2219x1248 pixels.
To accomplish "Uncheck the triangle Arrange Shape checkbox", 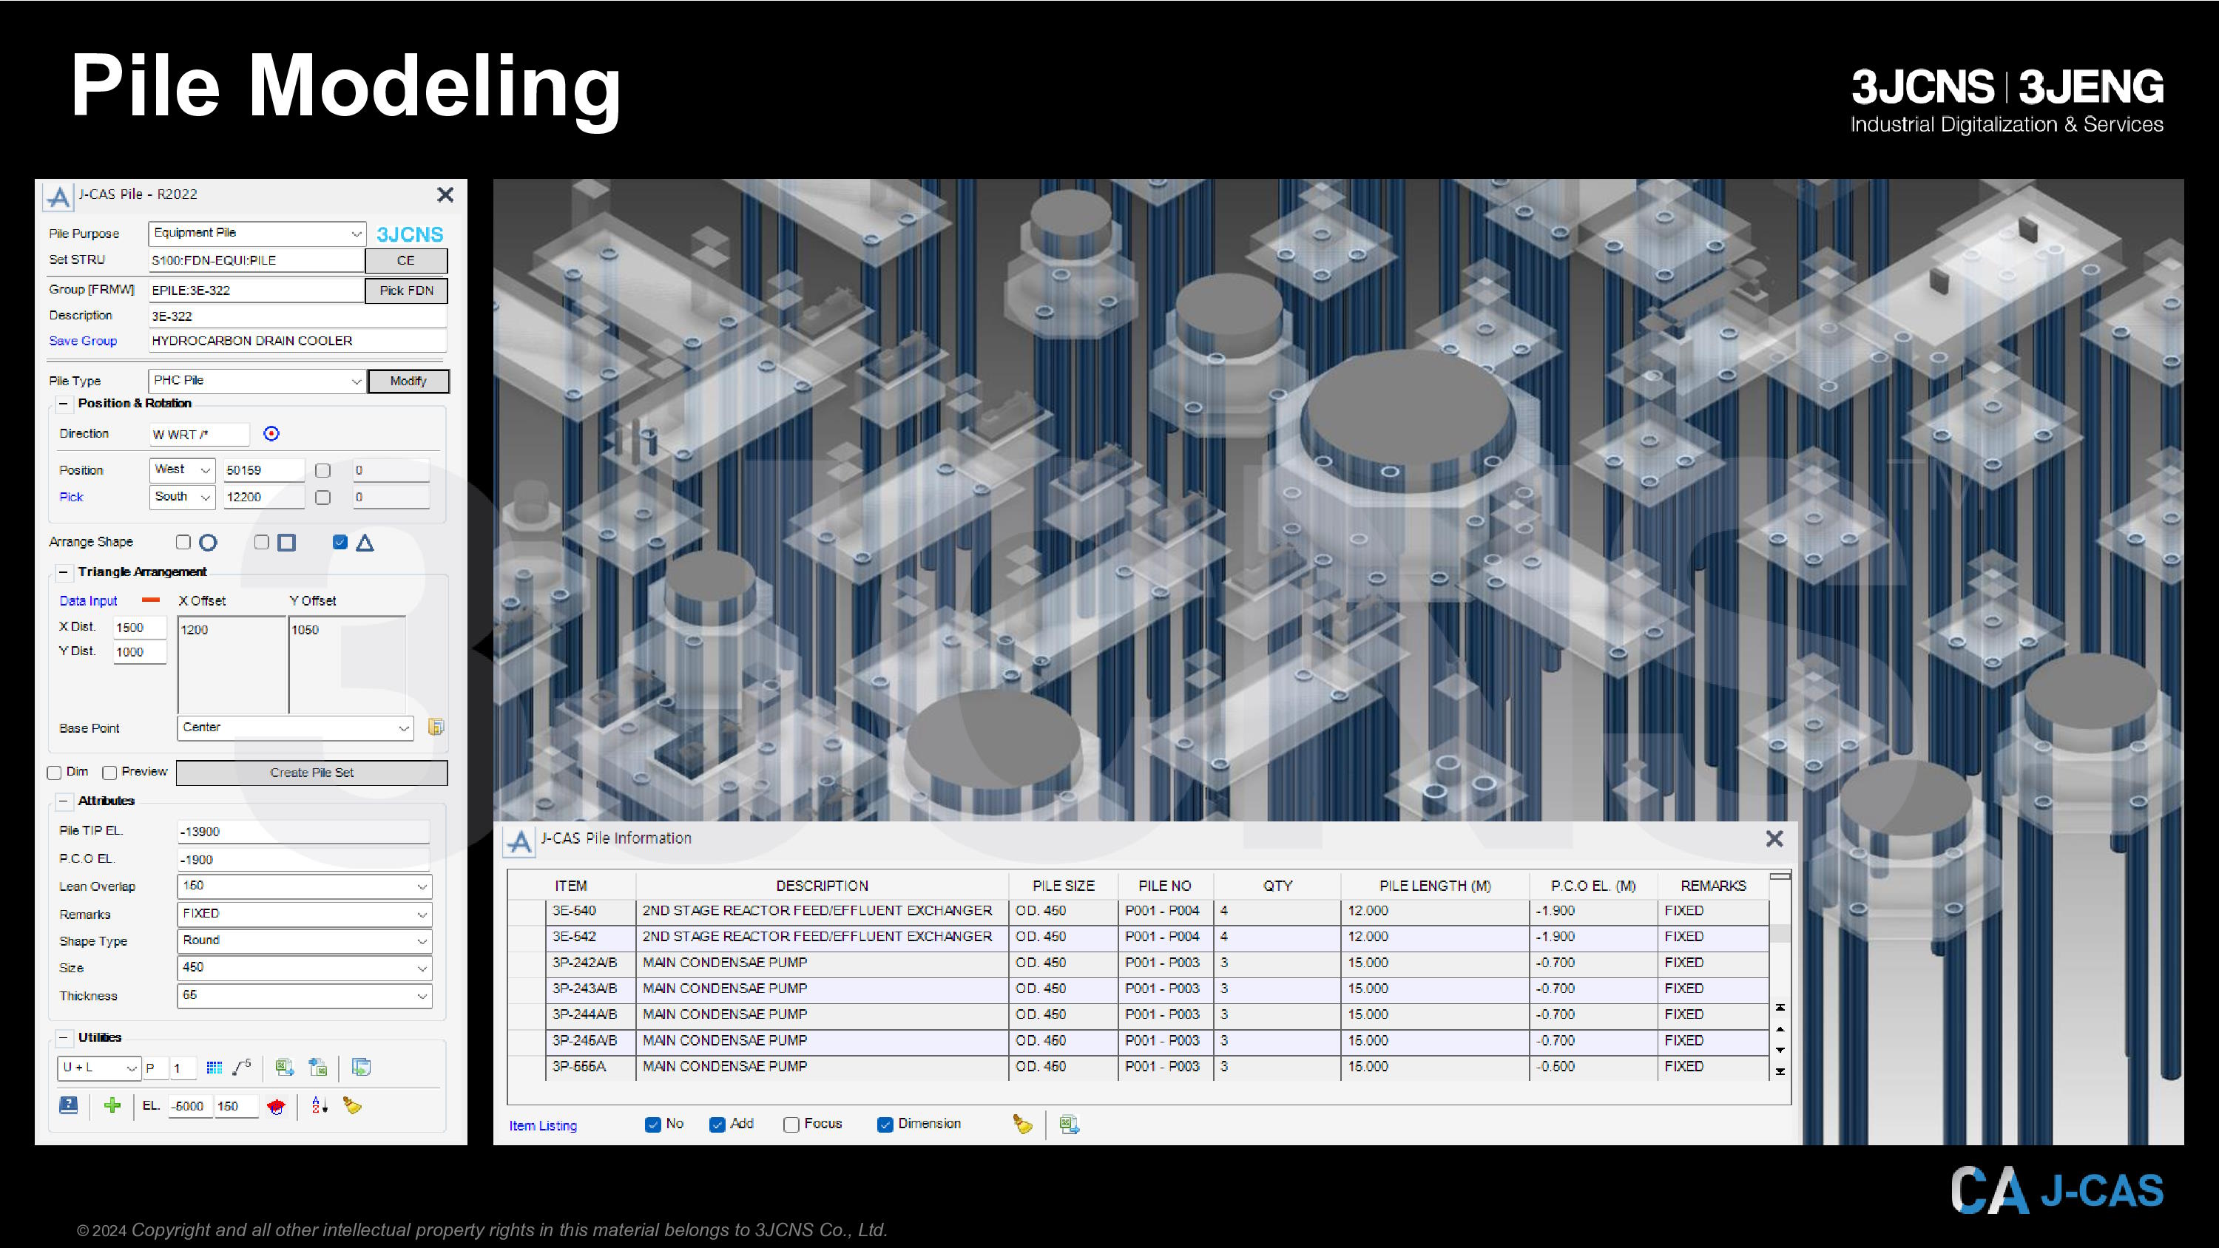I will (x=340, y=542).
